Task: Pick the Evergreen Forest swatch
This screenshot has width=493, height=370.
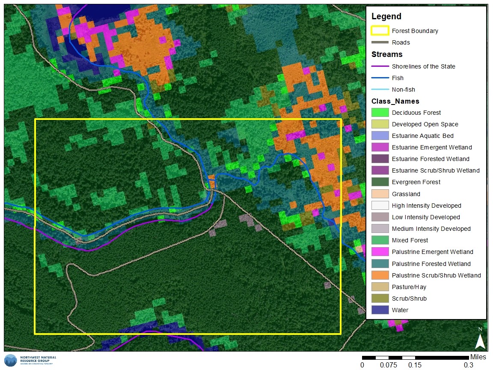Action: click(x=380, y=182)
